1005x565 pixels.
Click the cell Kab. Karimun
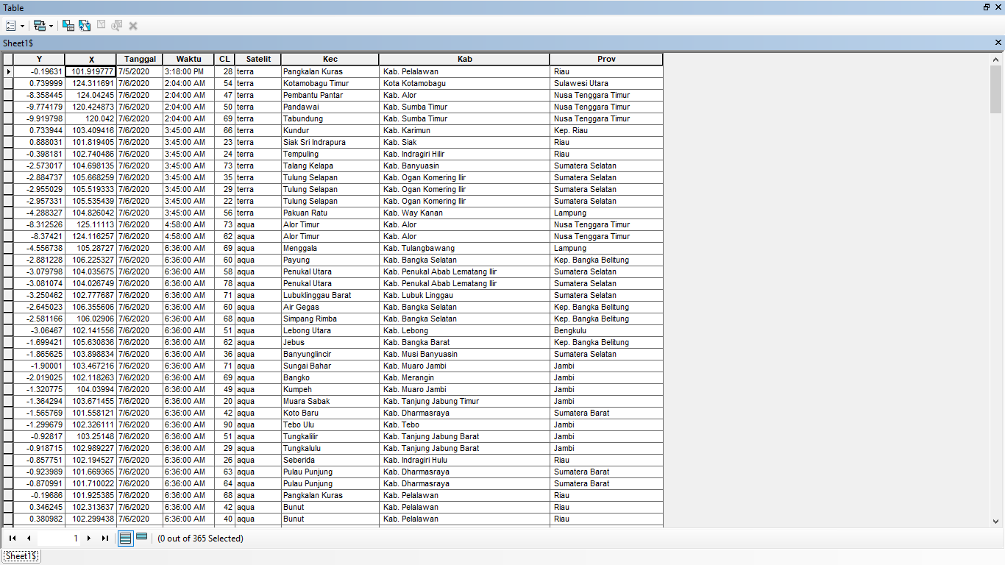tap(465, 130)
